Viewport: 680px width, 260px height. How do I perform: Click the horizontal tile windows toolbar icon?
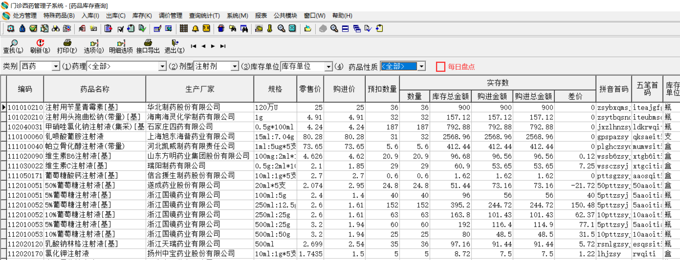point(345,28)
